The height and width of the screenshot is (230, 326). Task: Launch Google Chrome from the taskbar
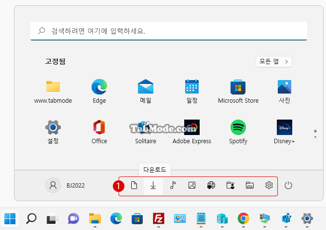click(x=244, y=218)
